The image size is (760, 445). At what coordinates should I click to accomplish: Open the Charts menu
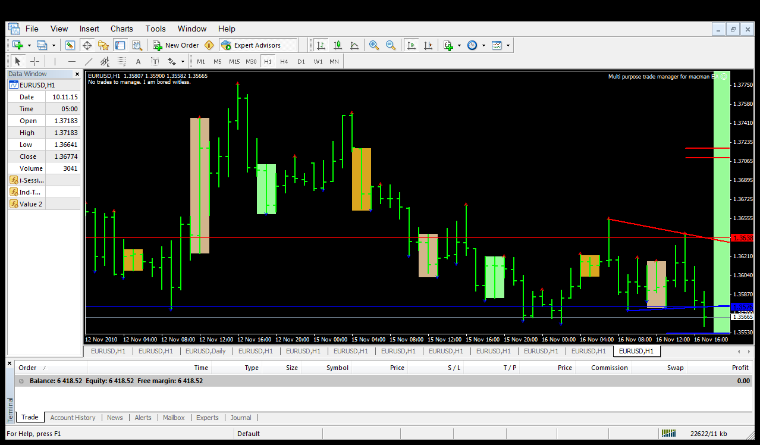[x=121, y=29]
